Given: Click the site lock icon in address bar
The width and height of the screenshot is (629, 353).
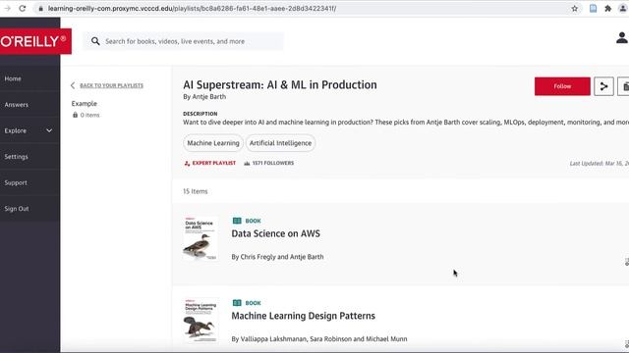Looking at the screenshot, I should coord(40,9).
